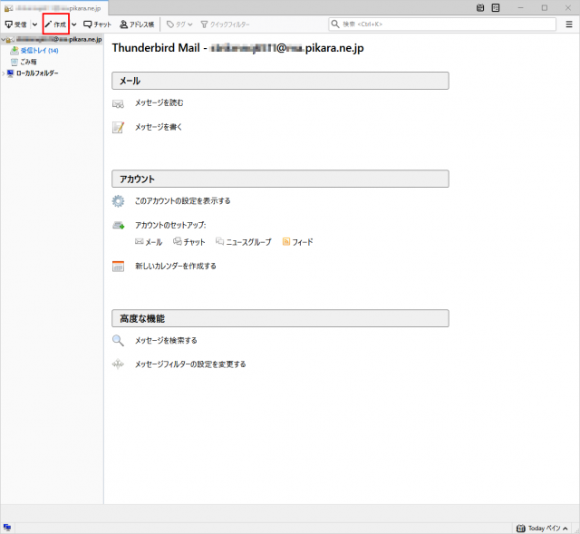The width and height of the screenshot is (580, 534).
Task: Click the フィード account setup link
Action: (303, 242)
